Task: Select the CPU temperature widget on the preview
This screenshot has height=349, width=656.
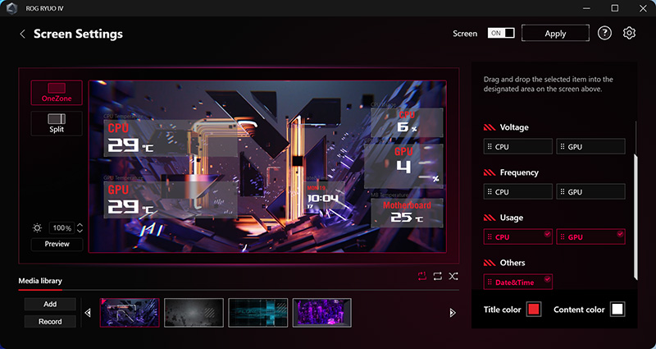Action: (x=171, y=138)
